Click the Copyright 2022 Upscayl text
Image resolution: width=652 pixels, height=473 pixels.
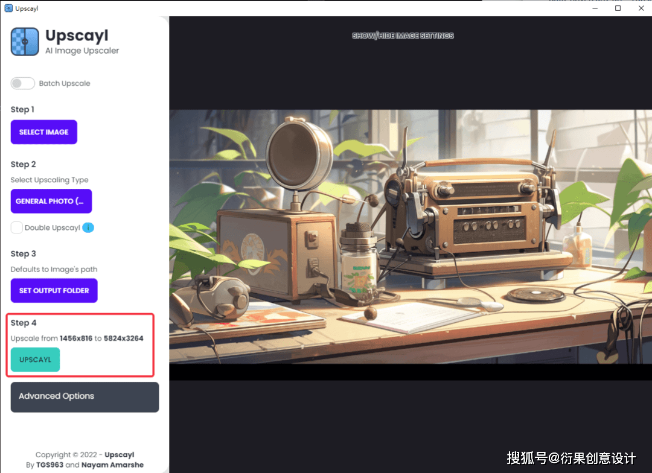point(85,455)
